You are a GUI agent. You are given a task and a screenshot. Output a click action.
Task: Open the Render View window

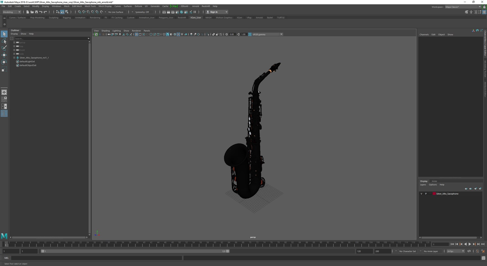pos(164,12)
